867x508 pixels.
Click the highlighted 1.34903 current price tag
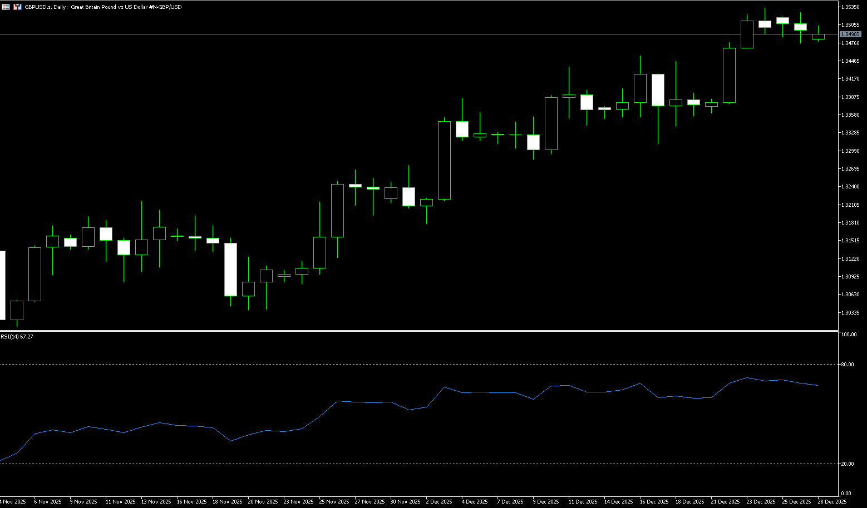point(850,34)
